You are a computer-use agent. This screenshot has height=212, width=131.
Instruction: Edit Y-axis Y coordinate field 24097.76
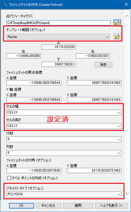(x=94, y=100)
